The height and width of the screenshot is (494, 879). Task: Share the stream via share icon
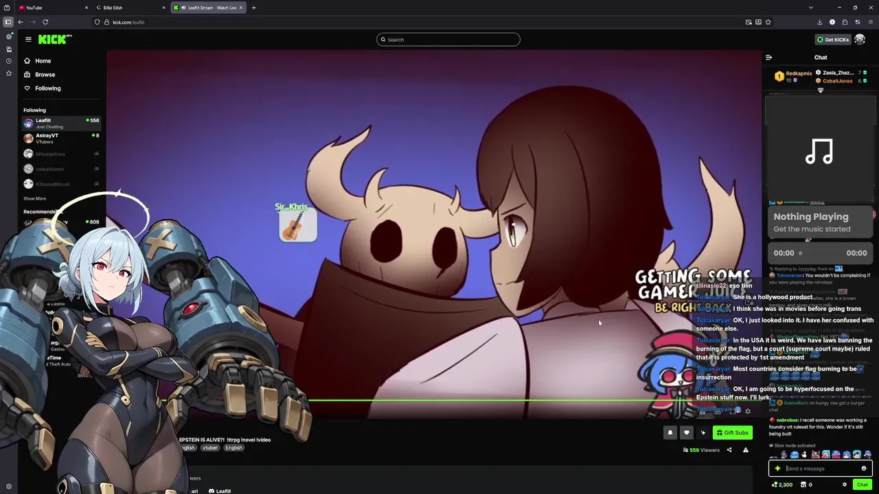click(729, 450)
